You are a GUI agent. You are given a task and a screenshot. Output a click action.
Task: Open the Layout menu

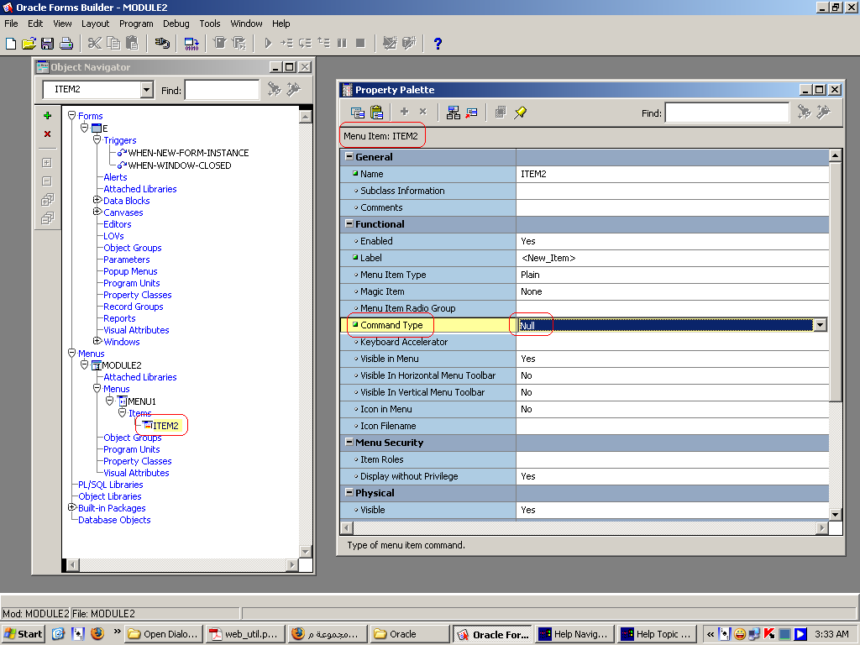tap(95, 24)
